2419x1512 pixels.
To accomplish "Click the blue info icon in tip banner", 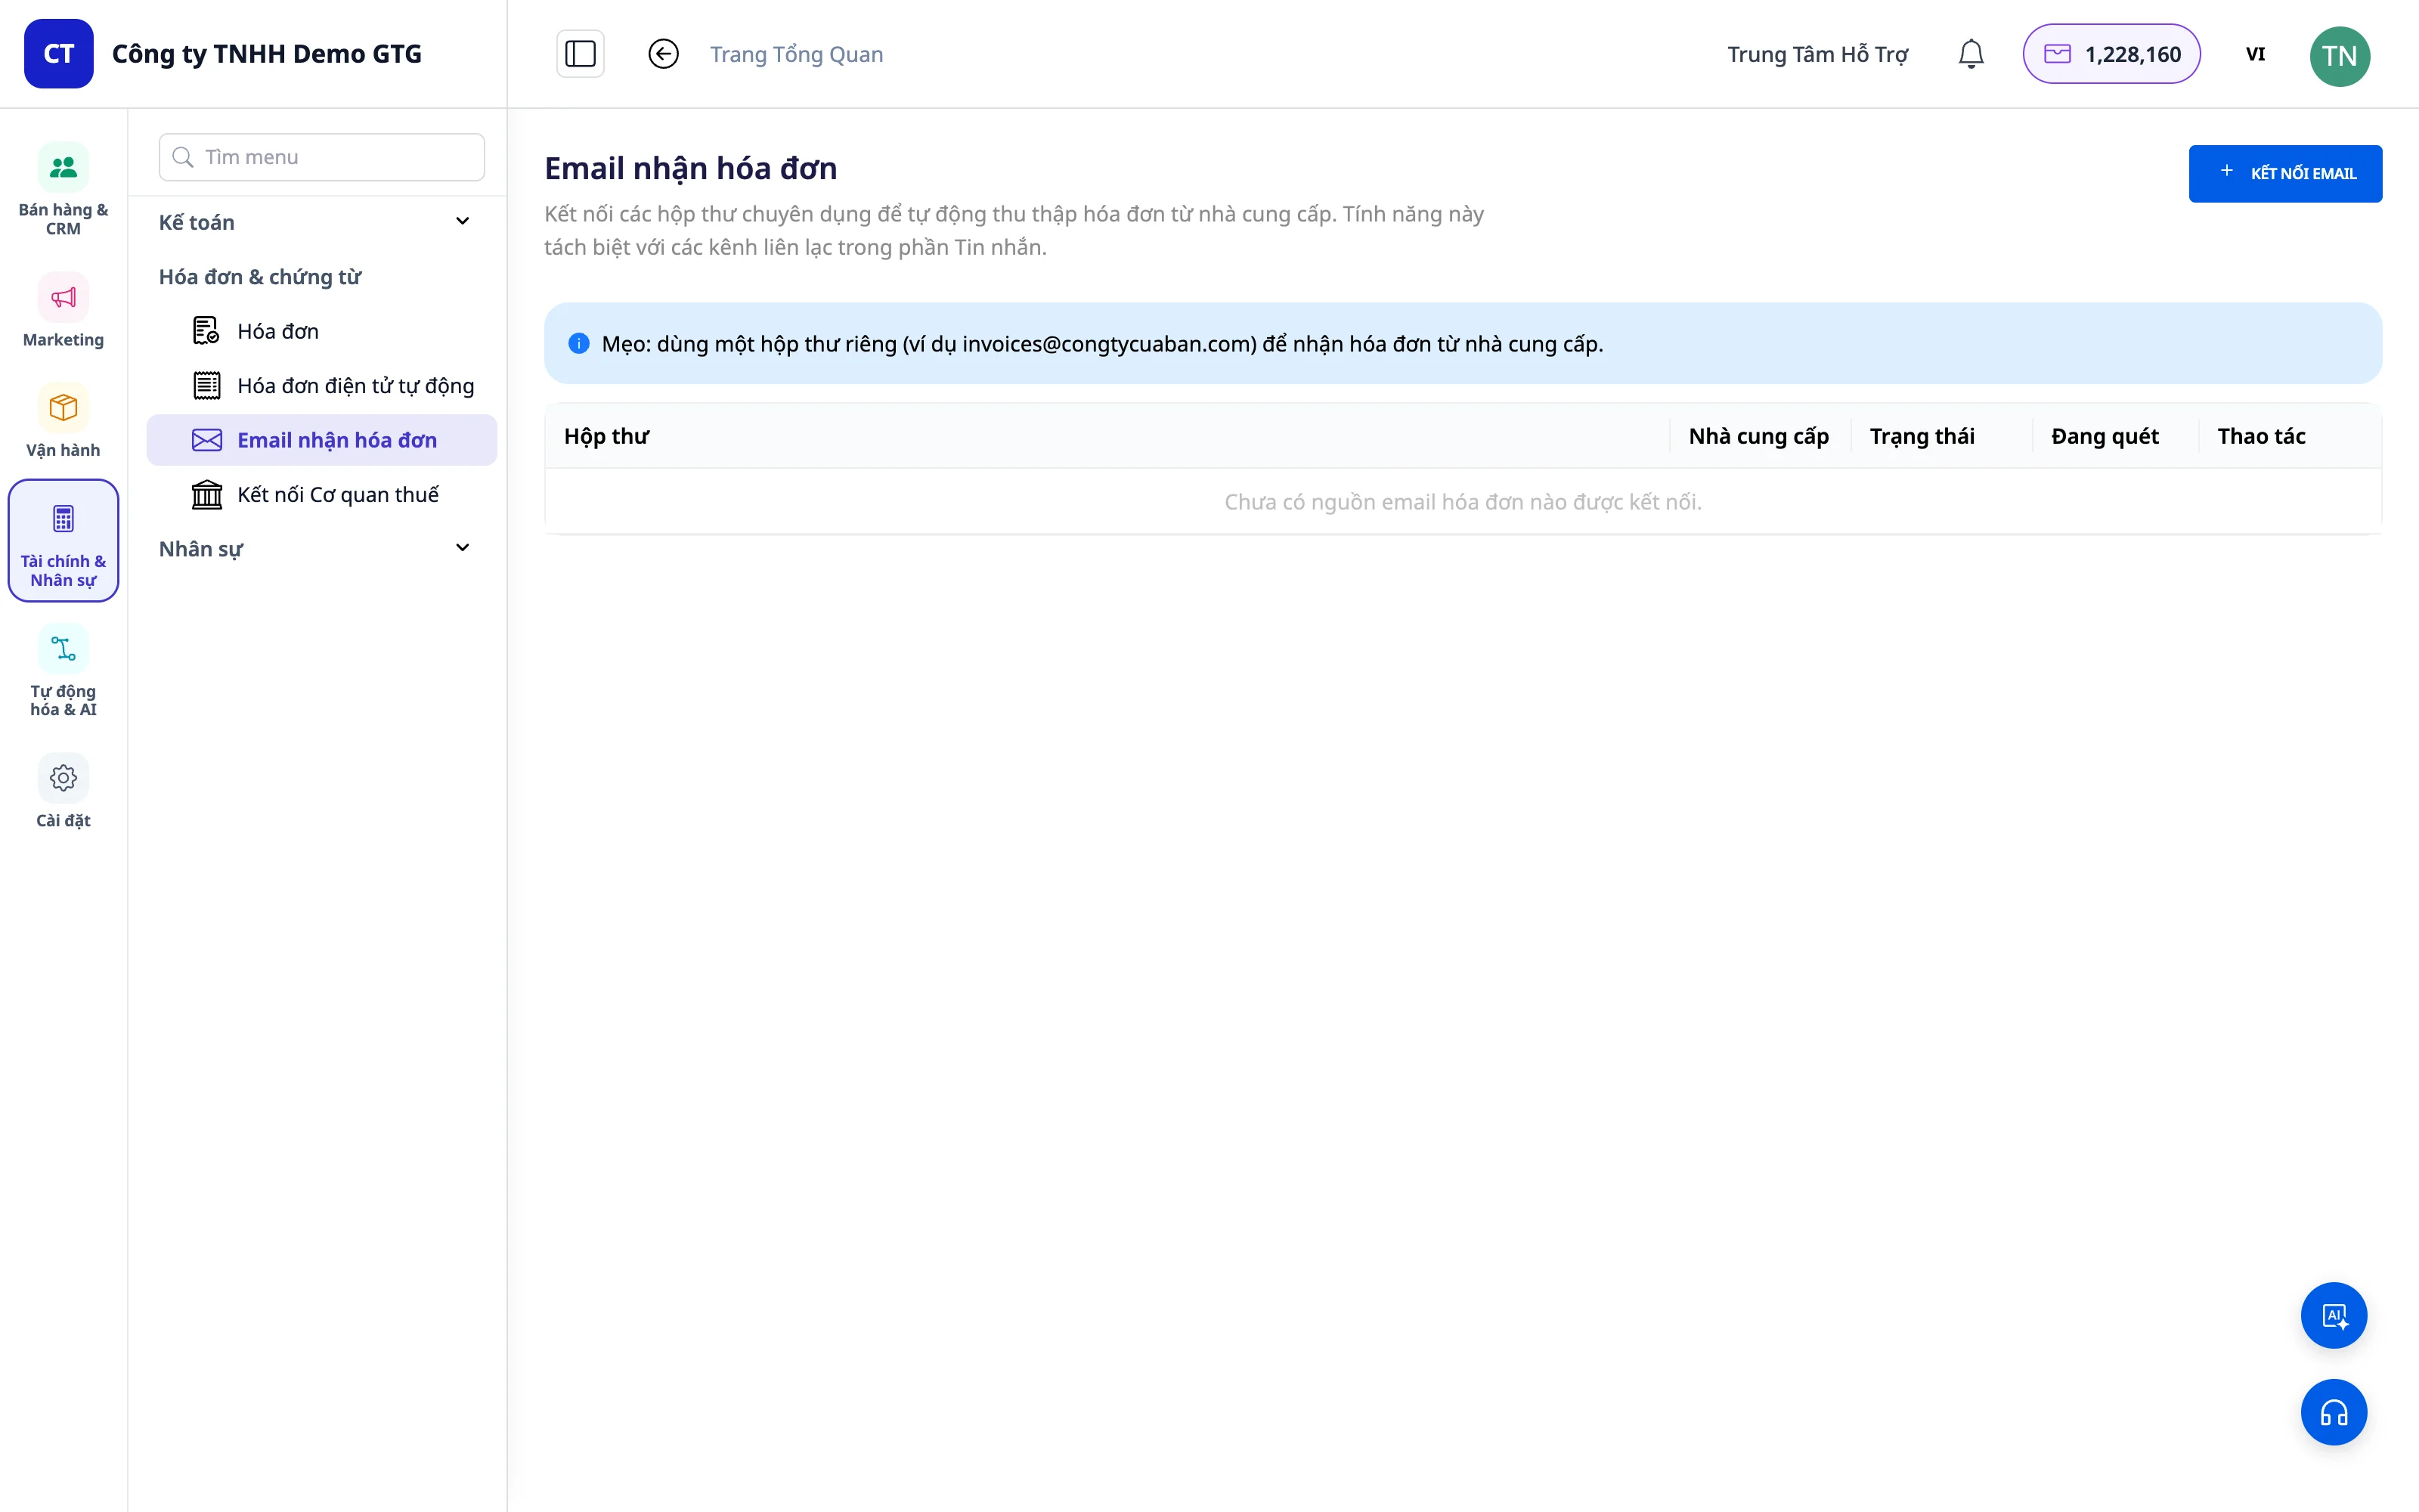I will click(x=579, y=344).
